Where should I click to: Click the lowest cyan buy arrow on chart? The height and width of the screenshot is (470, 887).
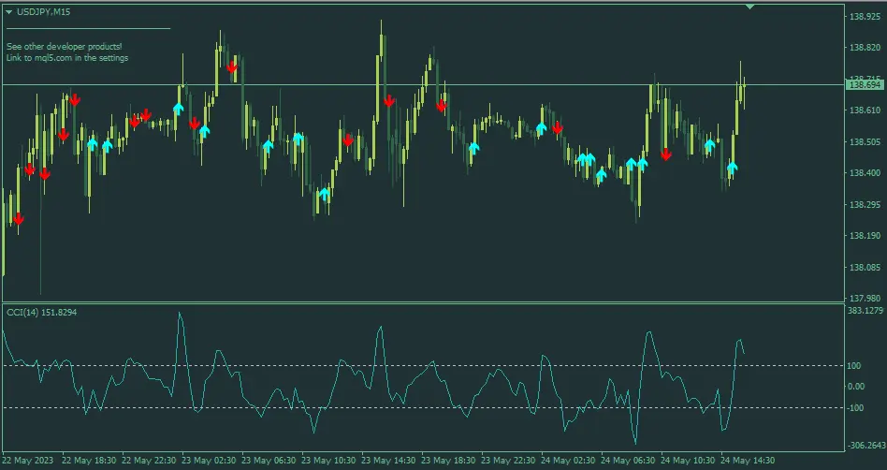coord(324,195)
